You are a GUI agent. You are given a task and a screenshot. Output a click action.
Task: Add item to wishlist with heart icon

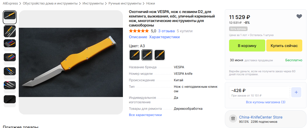[x=299, y=16]
